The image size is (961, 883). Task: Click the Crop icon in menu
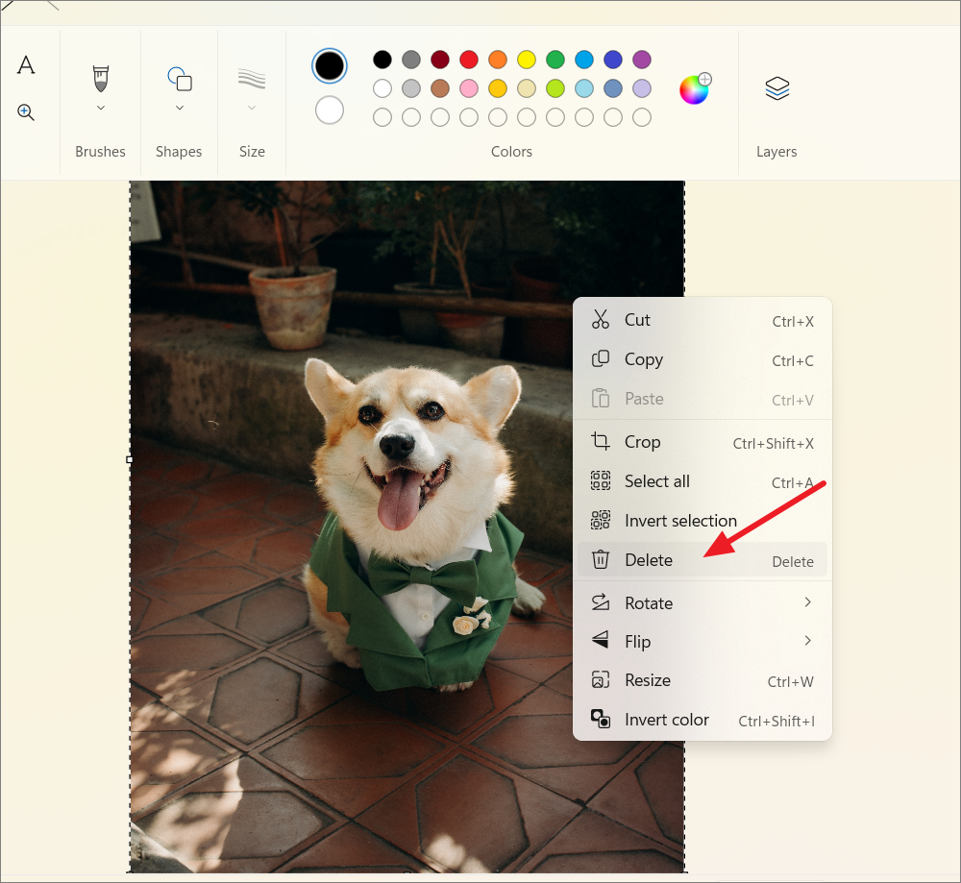pos(601,441)
